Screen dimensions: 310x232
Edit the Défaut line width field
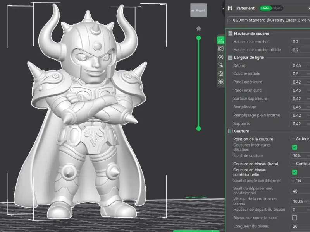tap(300, 65)
